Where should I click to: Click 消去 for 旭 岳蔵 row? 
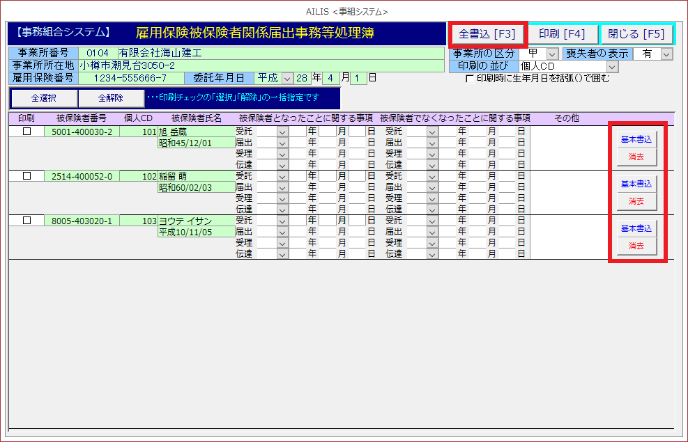point(636,157)
